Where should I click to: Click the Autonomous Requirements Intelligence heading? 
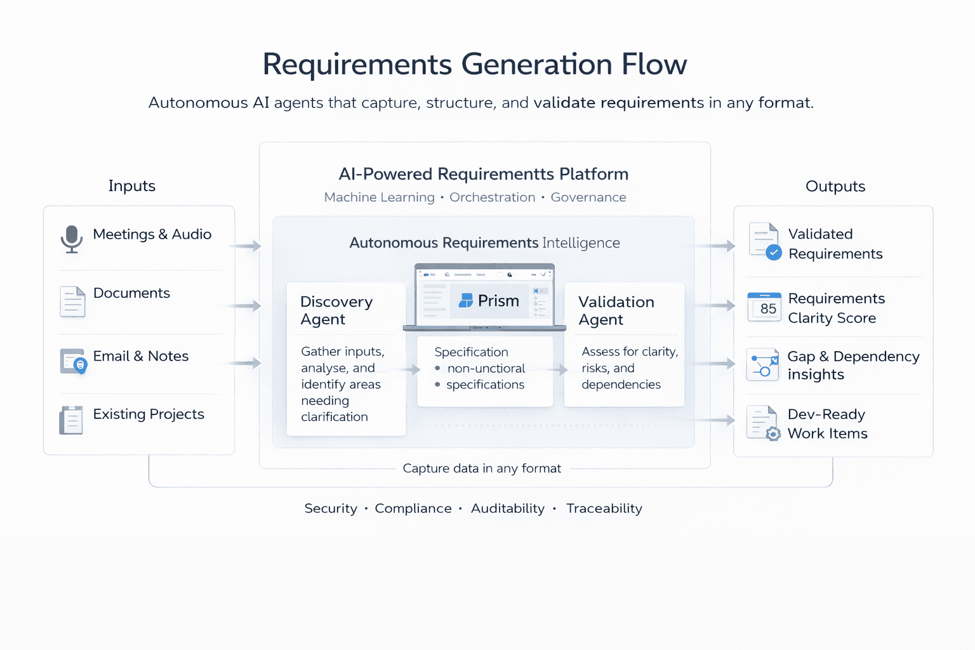(484, 243)
